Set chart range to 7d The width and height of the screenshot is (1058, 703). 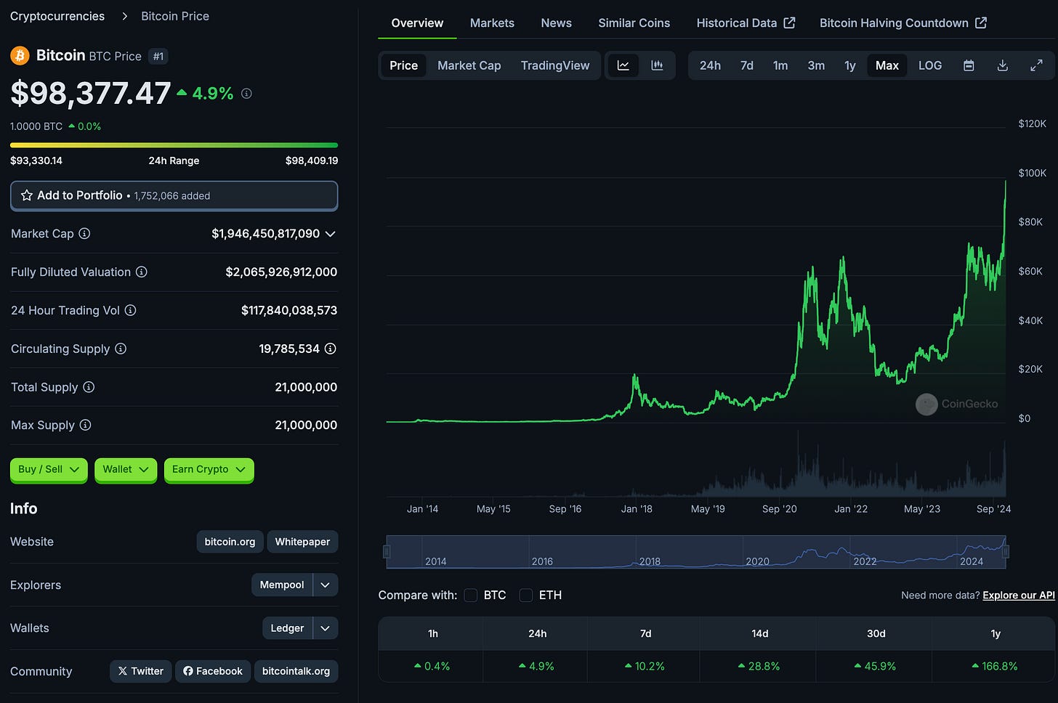click(747, 65)
